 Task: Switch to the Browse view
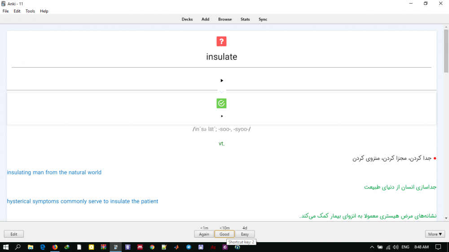225,19
